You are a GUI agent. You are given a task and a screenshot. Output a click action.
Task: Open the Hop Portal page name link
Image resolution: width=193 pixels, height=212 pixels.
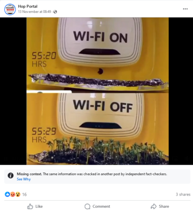click(28, 7)
